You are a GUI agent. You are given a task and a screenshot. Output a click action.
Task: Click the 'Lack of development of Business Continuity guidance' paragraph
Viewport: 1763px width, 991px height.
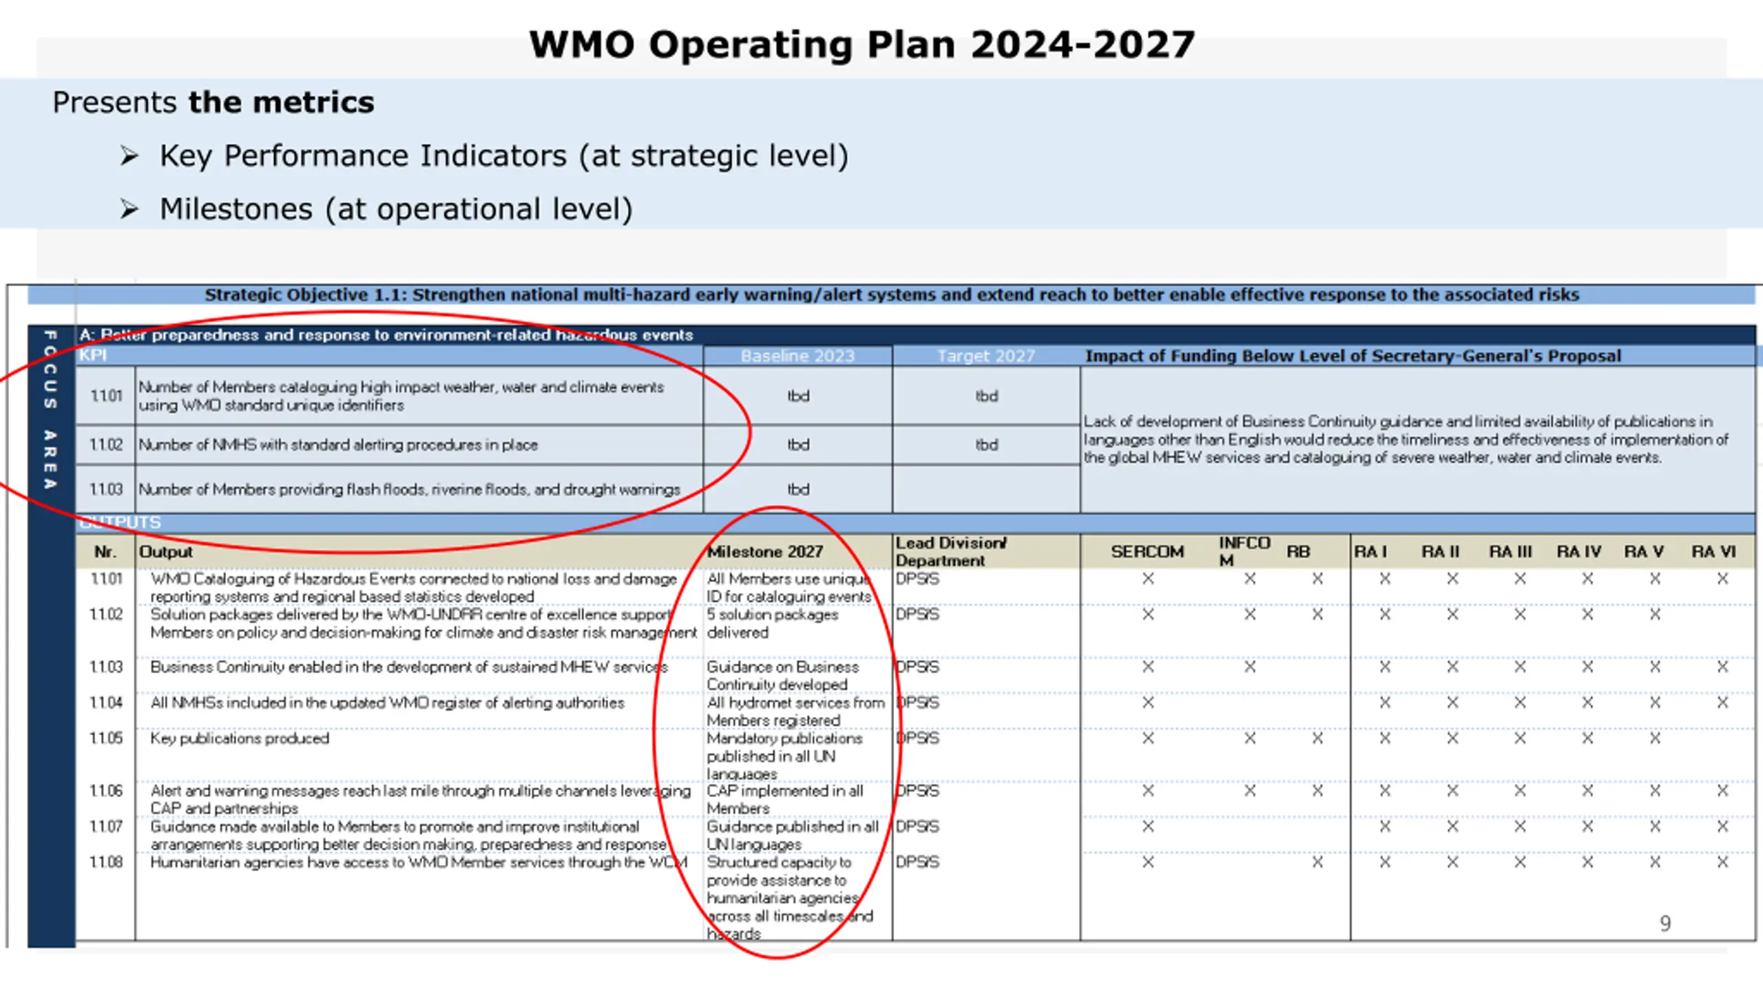(x=1406, y=439)
